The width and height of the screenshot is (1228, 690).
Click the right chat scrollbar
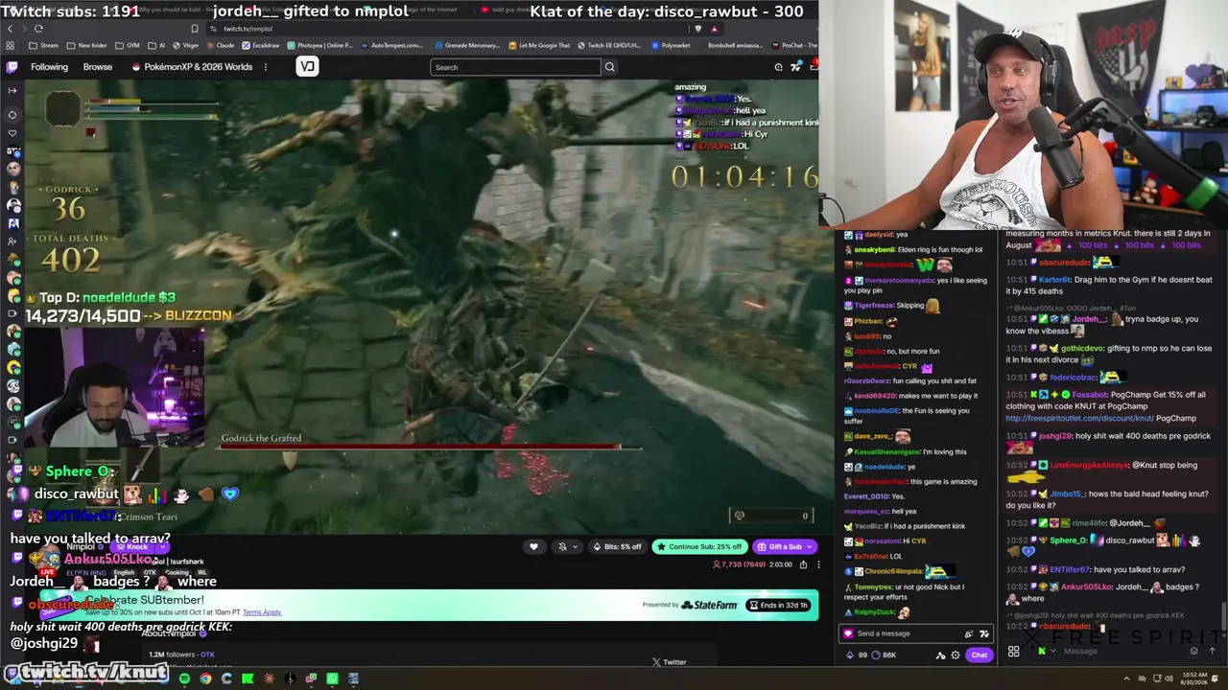1223,617
